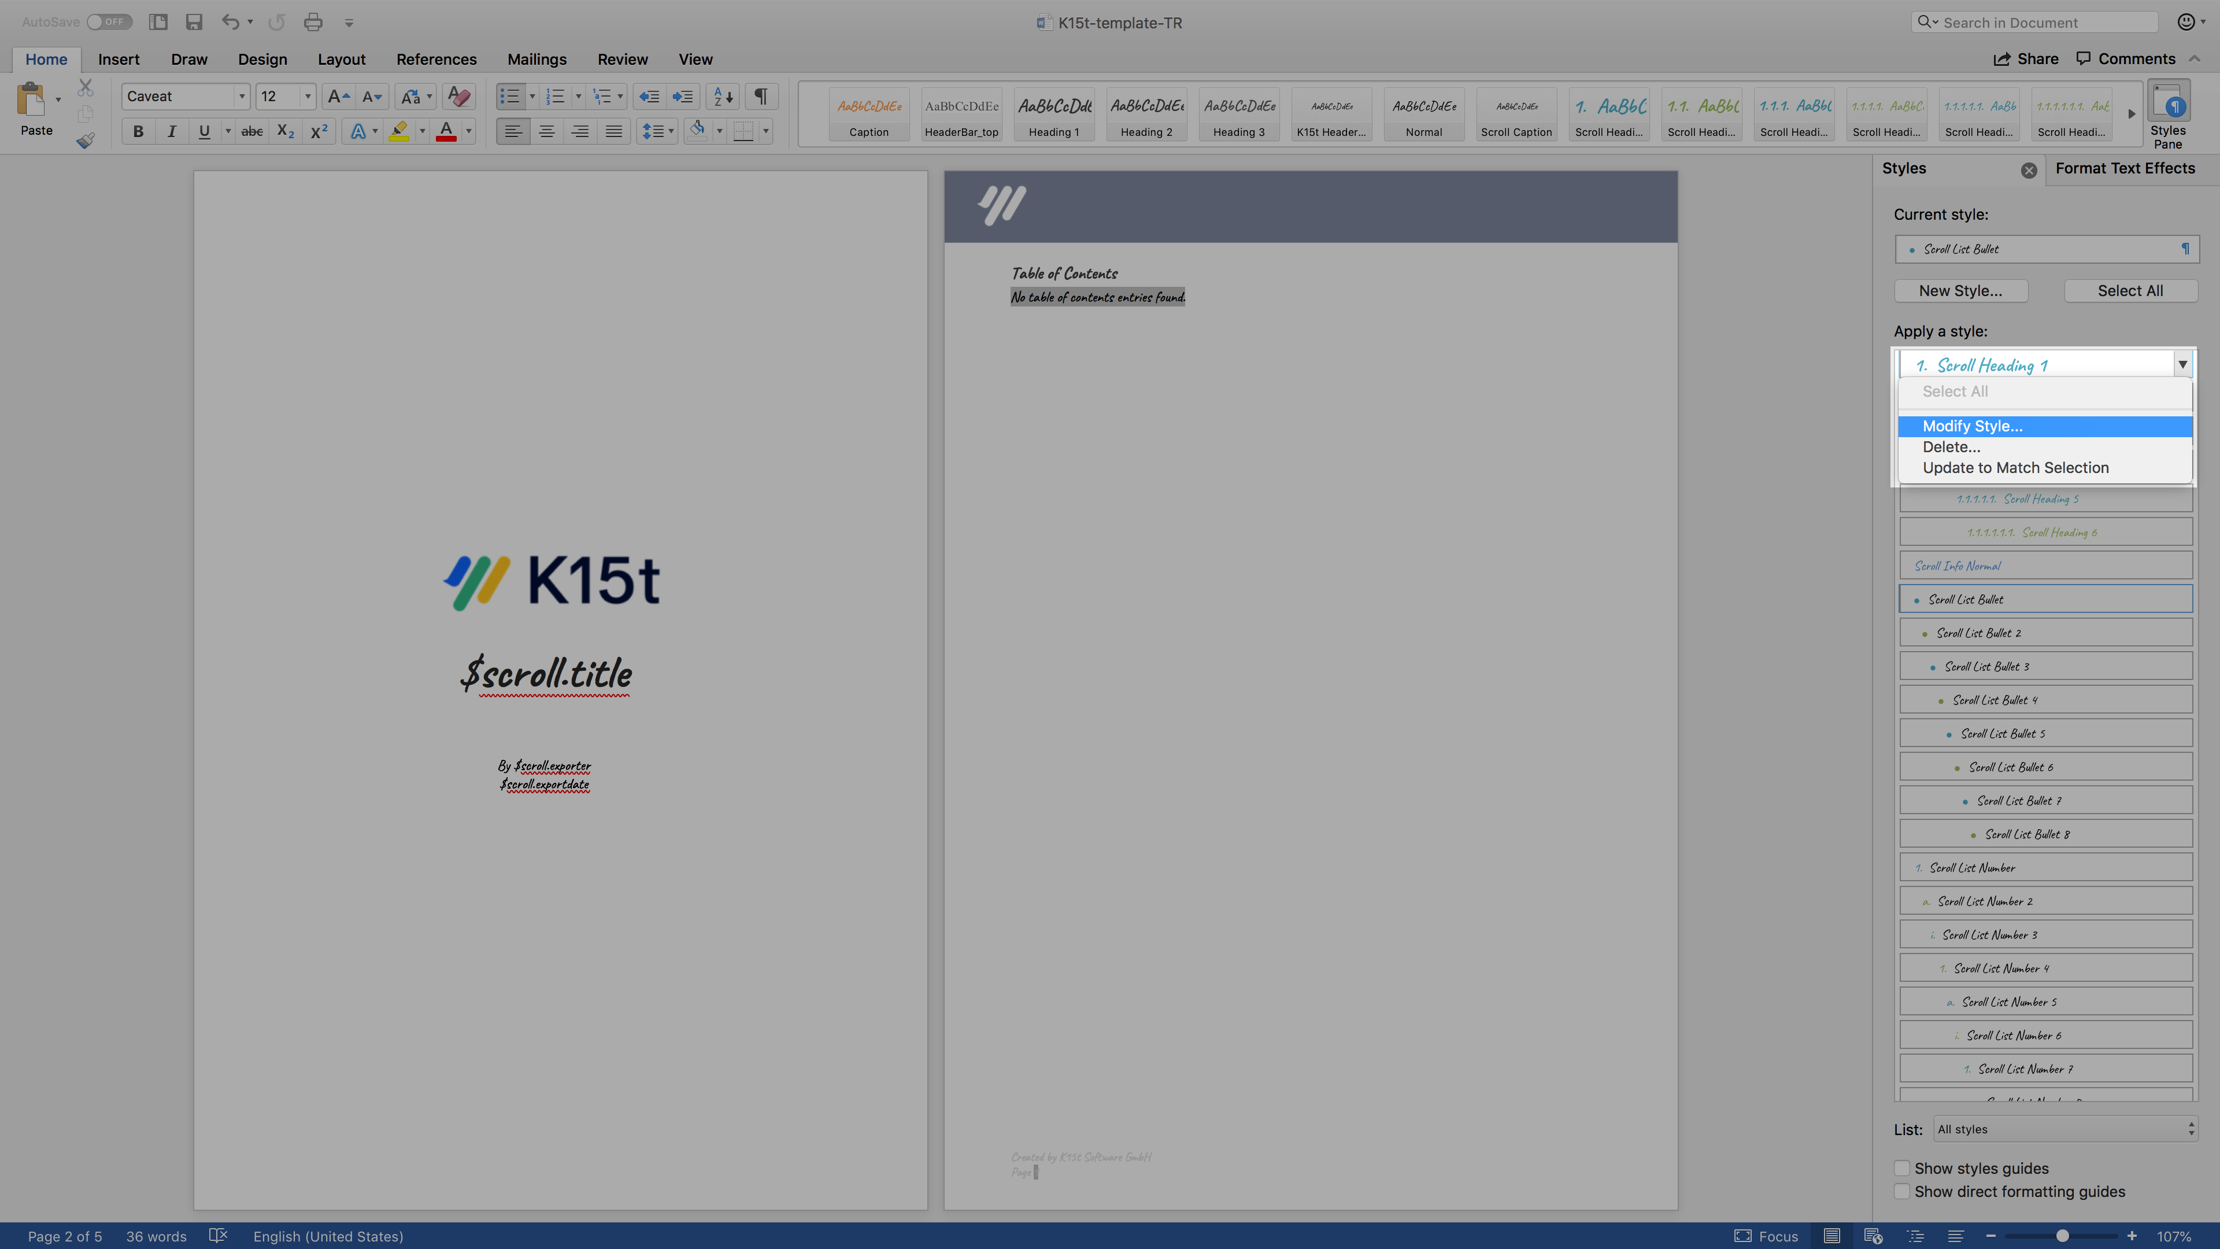Toggle the AutoSave switch

pos(109,23)
